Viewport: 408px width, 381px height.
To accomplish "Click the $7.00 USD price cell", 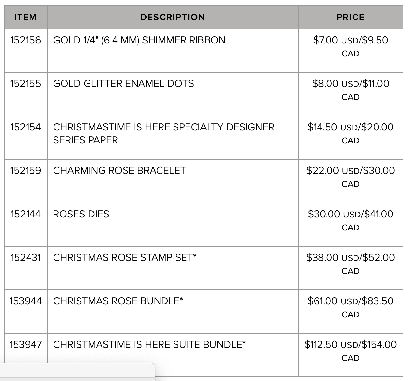I will [351, 51].
